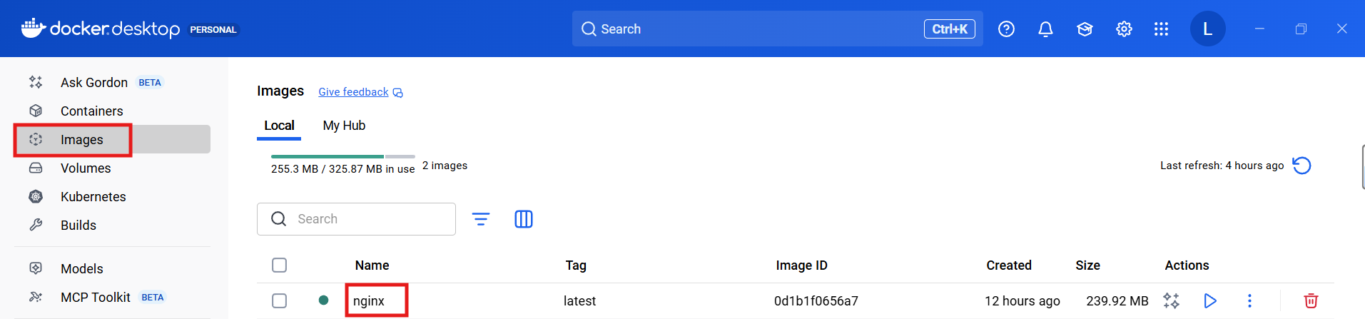This screenshot has width=1365, height=319.
Task: Click the Docker Desktop whale logo
Action: [34, 28]
